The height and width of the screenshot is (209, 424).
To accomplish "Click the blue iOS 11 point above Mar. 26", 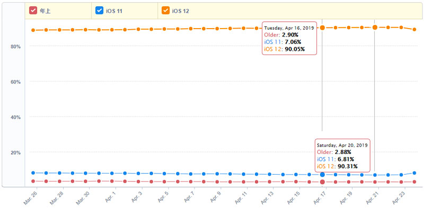I will 33,173.
